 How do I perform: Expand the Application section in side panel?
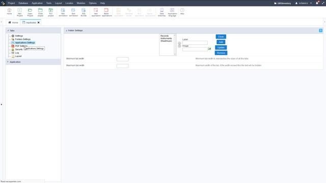click(x=8, y=62)
